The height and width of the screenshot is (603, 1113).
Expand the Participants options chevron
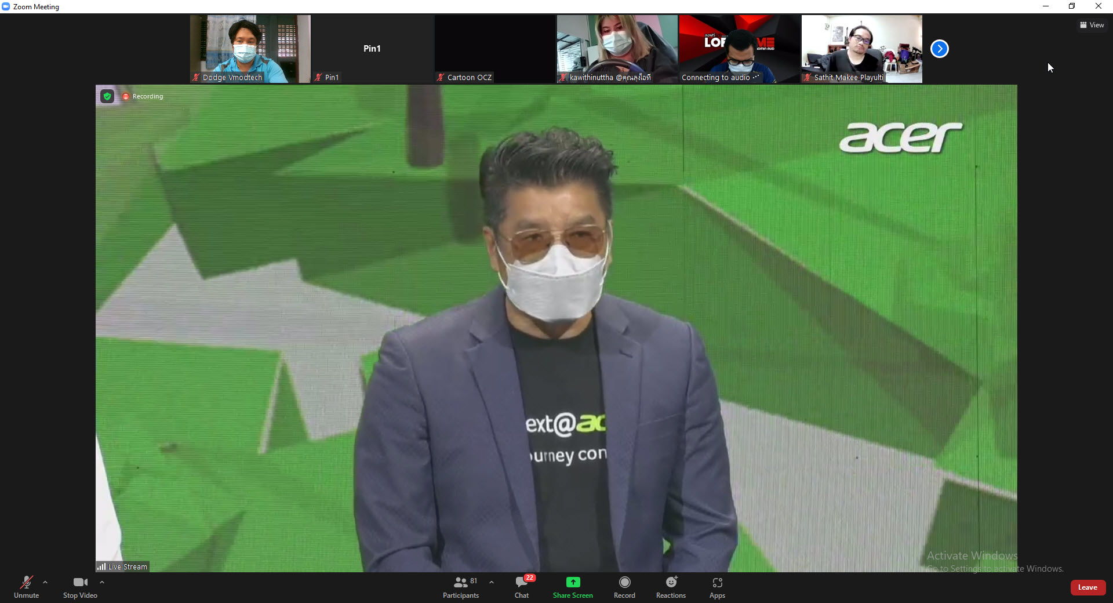tap(492, 583)
